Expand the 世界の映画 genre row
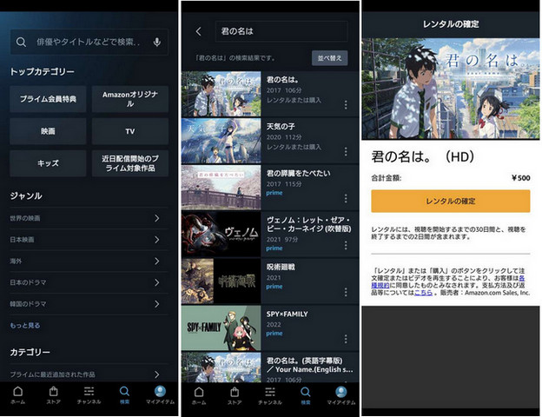The image size is (542, 417). click(x=89, y=218)
